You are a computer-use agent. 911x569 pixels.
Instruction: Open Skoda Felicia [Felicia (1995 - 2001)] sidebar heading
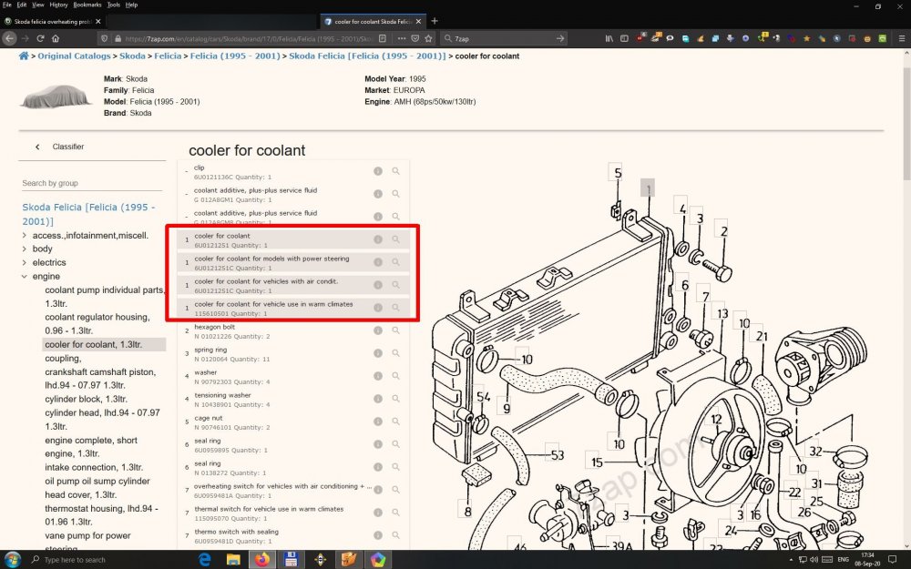(88, 214)
